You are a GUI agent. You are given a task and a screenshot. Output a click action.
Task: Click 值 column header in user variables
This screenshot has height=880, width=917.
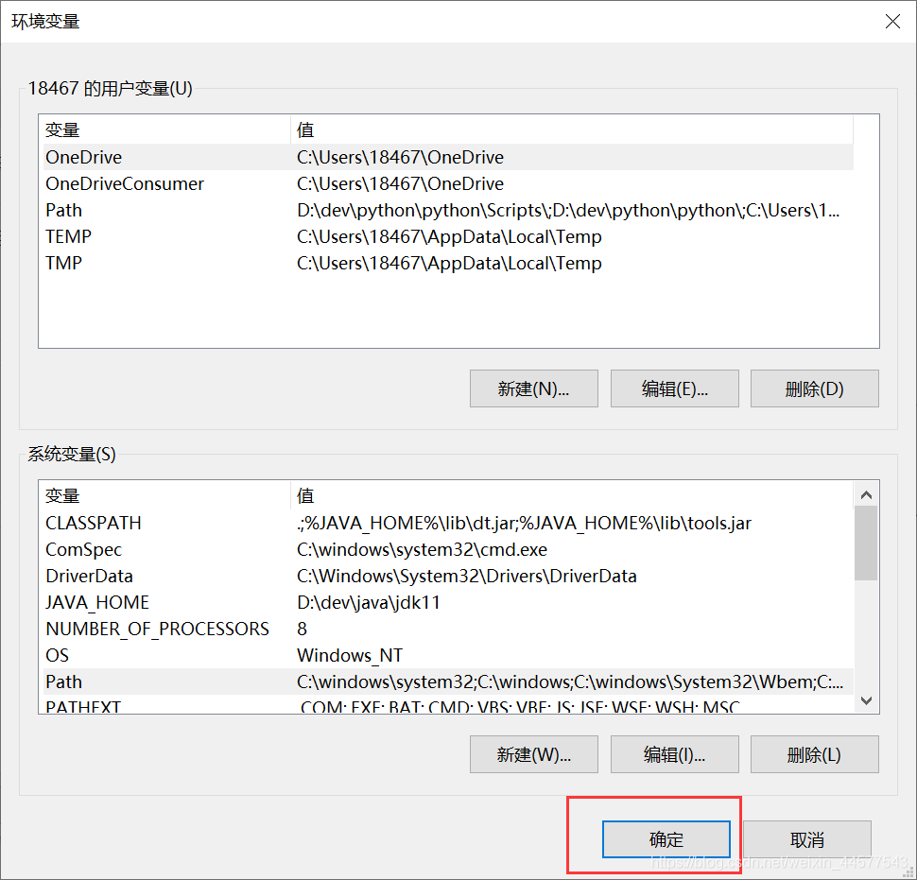[x=572, y=129]
